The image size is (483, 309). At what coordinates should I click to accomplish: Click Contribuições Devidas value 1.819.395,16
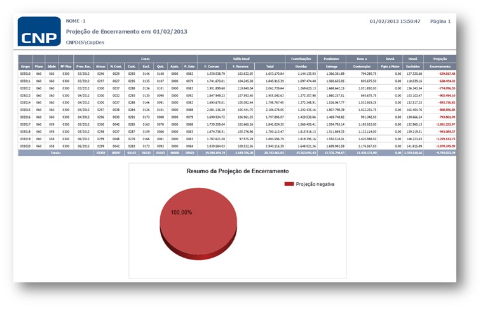(306, 139)
